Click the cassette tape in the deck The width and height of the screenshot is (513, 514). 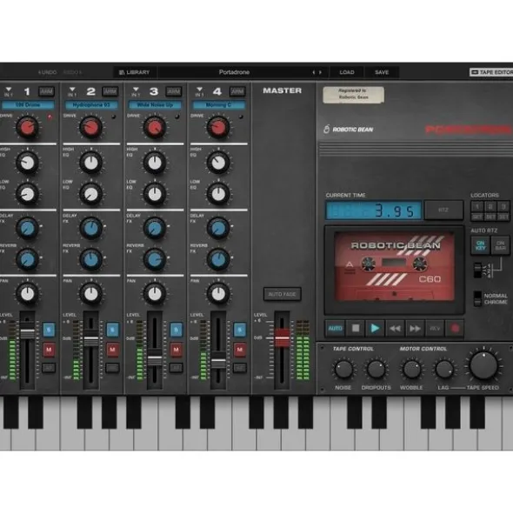[395, 266]
